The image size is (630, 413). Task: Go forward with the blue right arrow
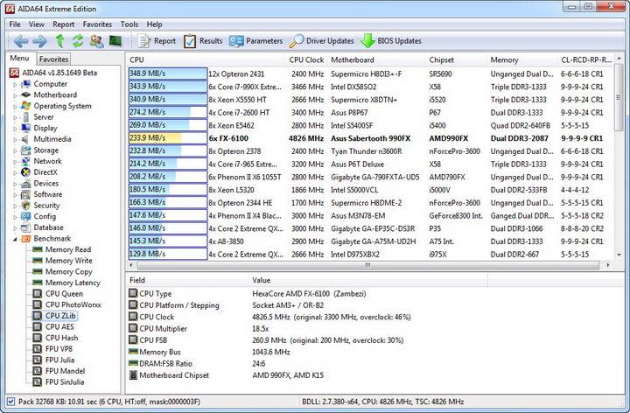click(39, 41)
